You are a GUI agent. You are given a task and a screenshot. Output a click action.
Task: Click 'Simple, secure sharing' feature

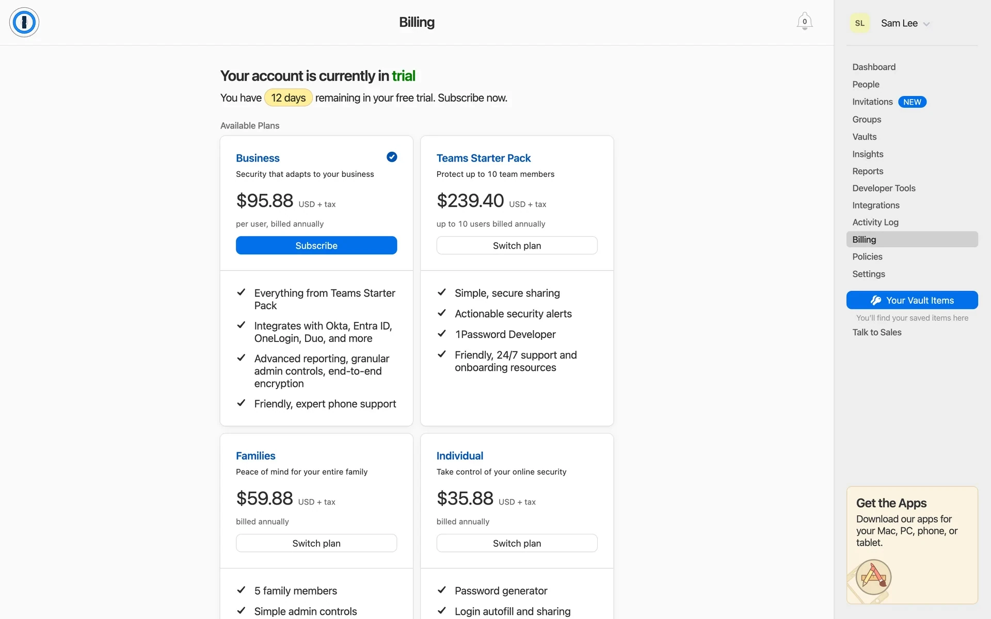(507, 293)
